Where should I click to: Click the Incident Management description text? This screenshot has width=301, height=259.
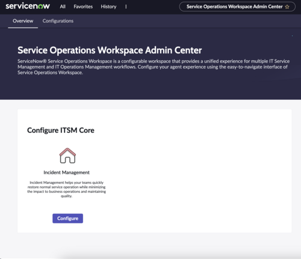(66, 189)
